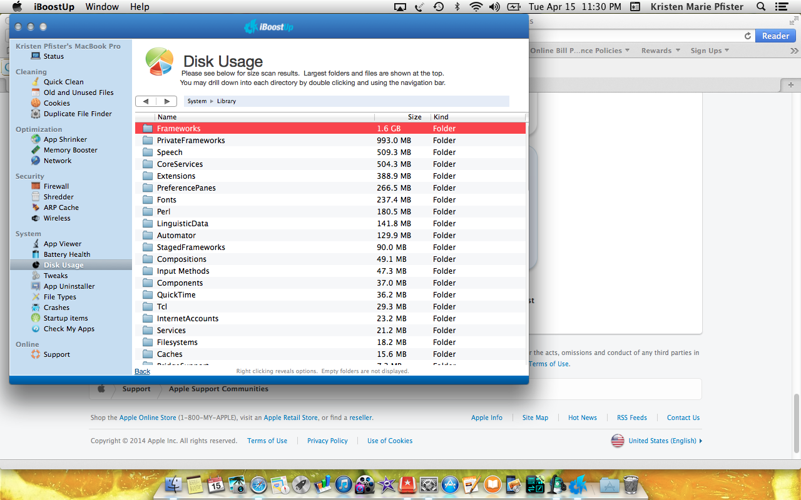The height and width of the screenshot is (500, 801).
Task: Open Spotlight search in the menu bar
Action: (761, 7)
